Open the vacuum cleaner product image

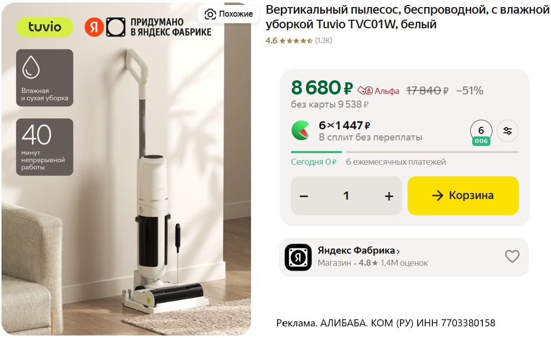point(126,169)
